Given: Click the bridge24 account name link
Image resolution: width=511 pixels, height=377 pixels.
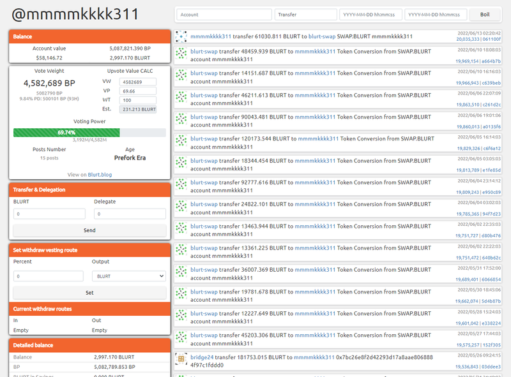Looking at the screenshot, I should click(202, 357).
